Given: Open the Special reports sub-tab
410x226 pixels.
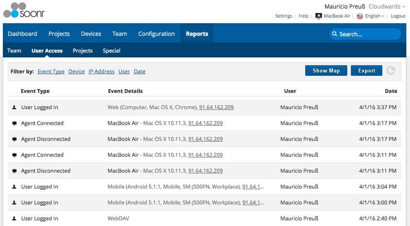Looking at the screenshot, I should 111,50.
